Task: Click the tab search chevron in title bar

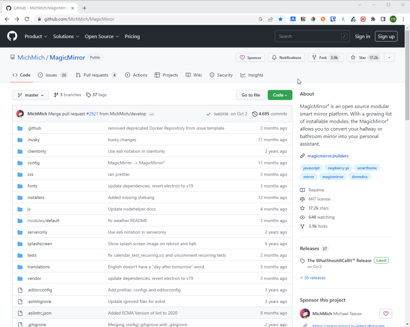Action: click(x=360, y=5)
